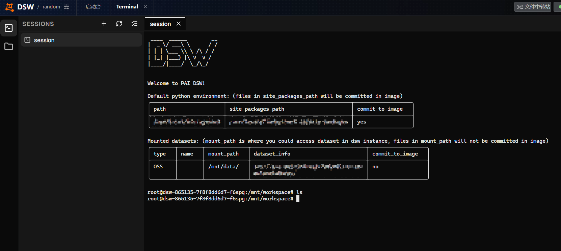Open instance settings next to random

(66, 7)
